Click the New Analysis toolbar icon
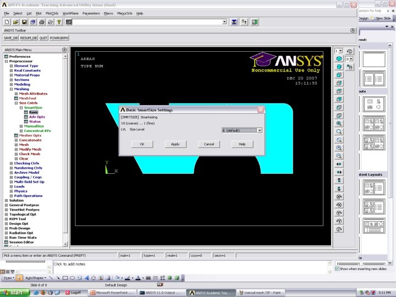This screenshot has height=297, width=396. point(7,22)
